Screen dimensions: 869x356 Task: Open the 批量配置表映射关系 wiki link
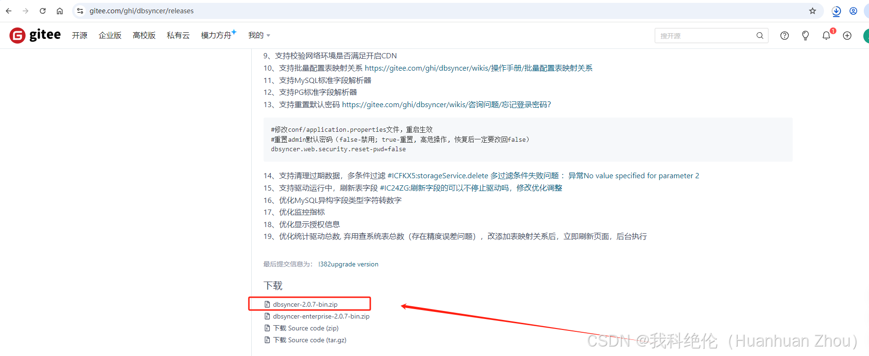pos(479,68)
